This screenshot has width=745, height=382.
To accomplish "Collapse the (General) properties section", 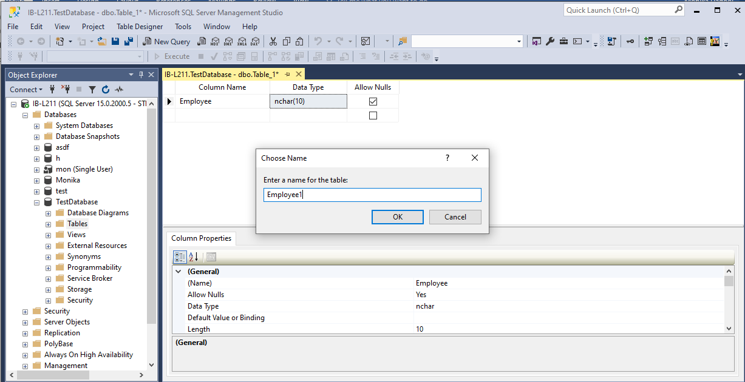I will tap(179, 272).
